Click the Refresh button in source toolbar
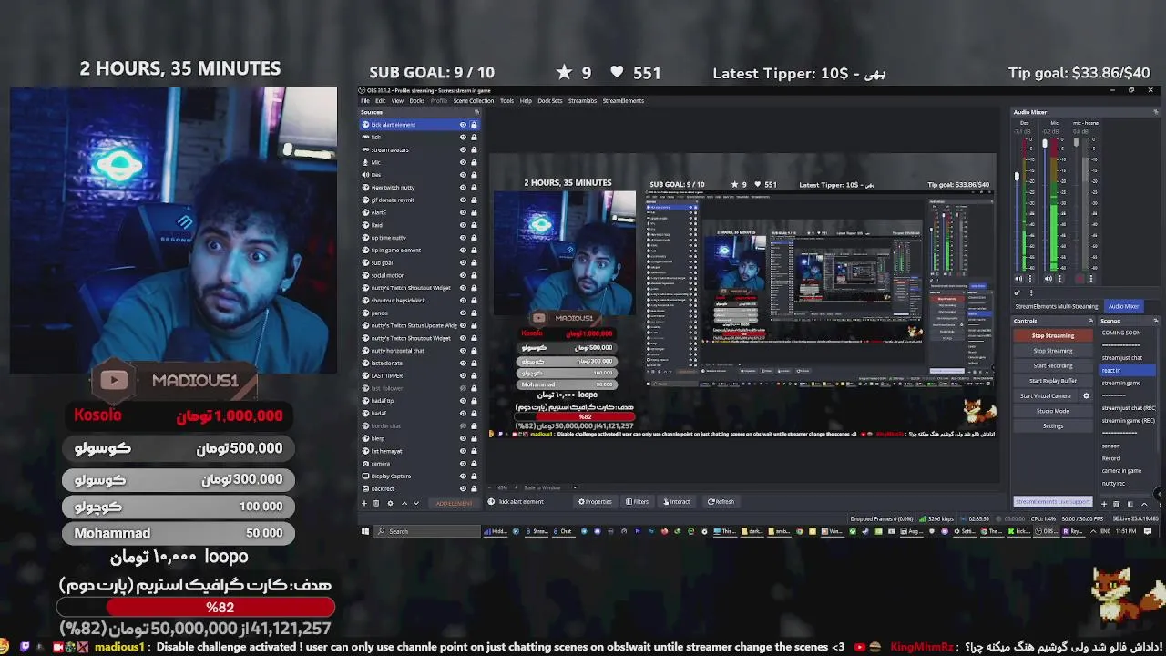The width and height of the screenshot is (1166, 656). tap(721, 501)
